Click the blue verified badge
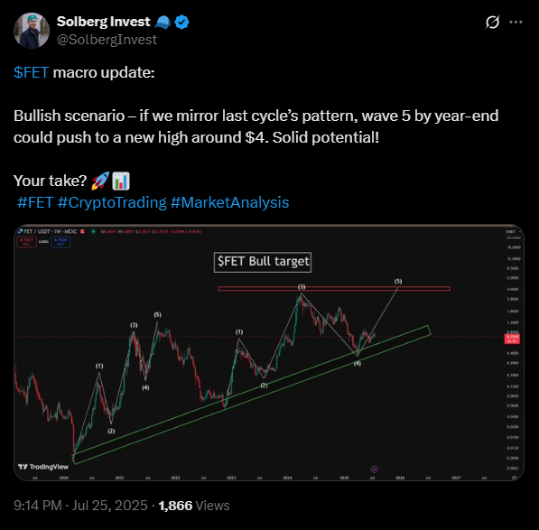Image resolution: width=539 pixels, height=530 pixels. 181,22
